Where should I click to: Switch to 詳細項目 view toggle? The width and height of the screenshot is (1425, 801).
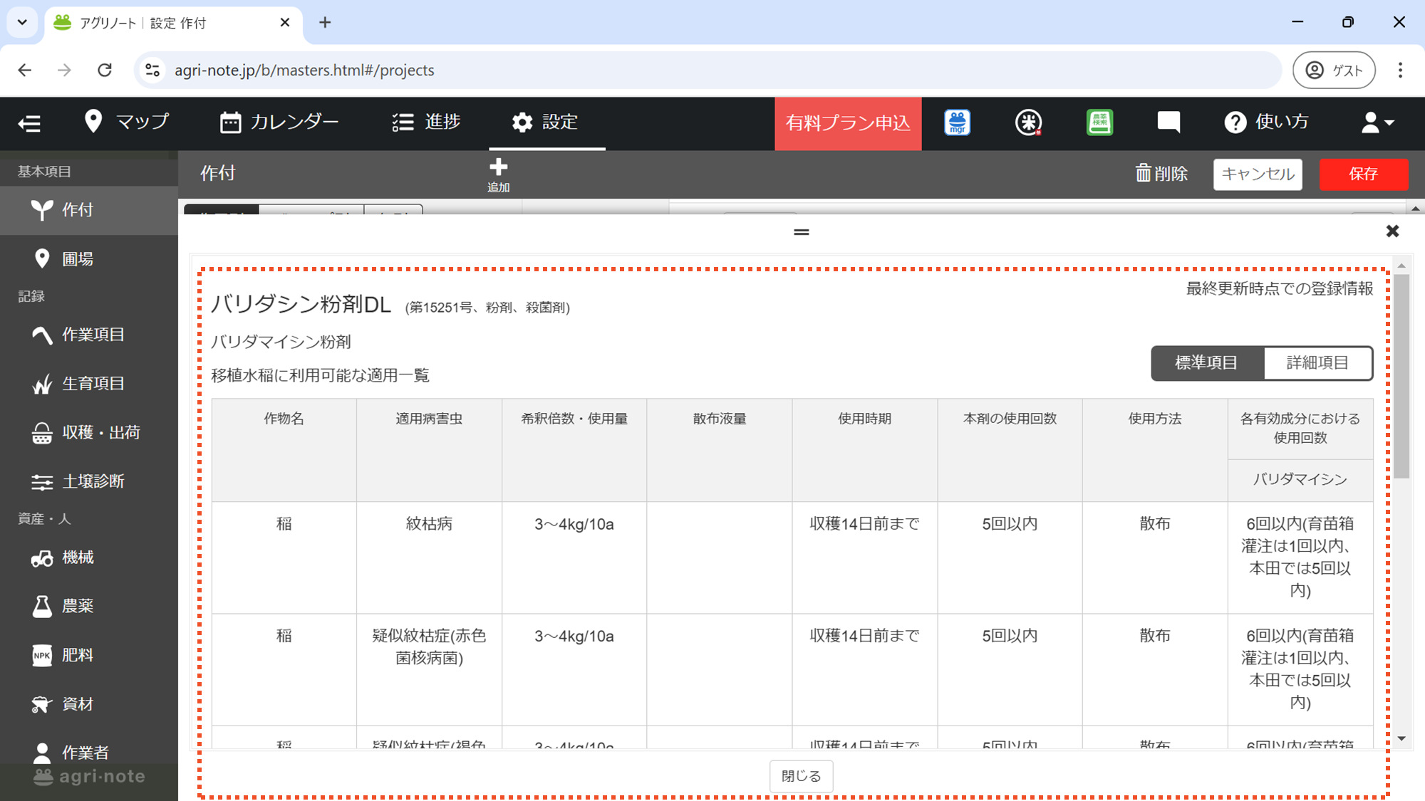(1317, 363)
